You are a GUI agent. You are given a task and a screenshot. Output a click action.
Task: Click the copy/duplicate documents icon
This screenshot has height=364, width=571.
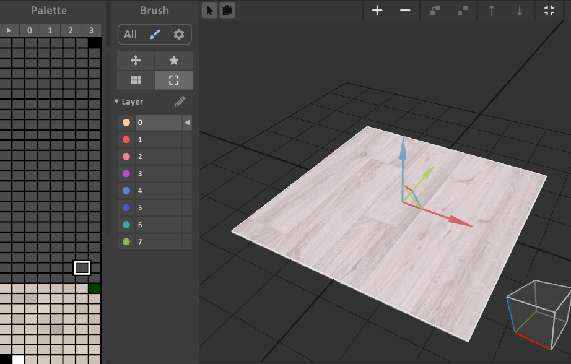pos(227,11)
